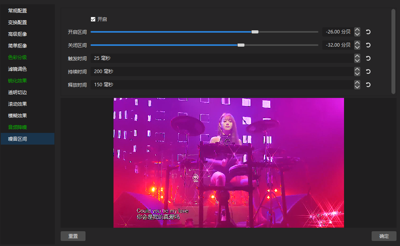Confirm settings with the 确定 button
The height and width of the screenshot is (246, 400).
click(384, 236)
